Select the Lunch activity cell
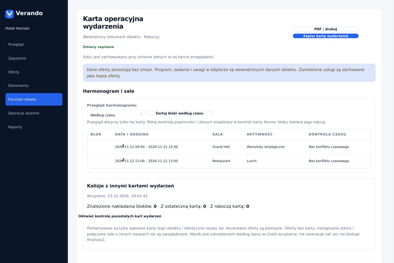The height and width of the screenshot is (263, 394). click(252, 161)
